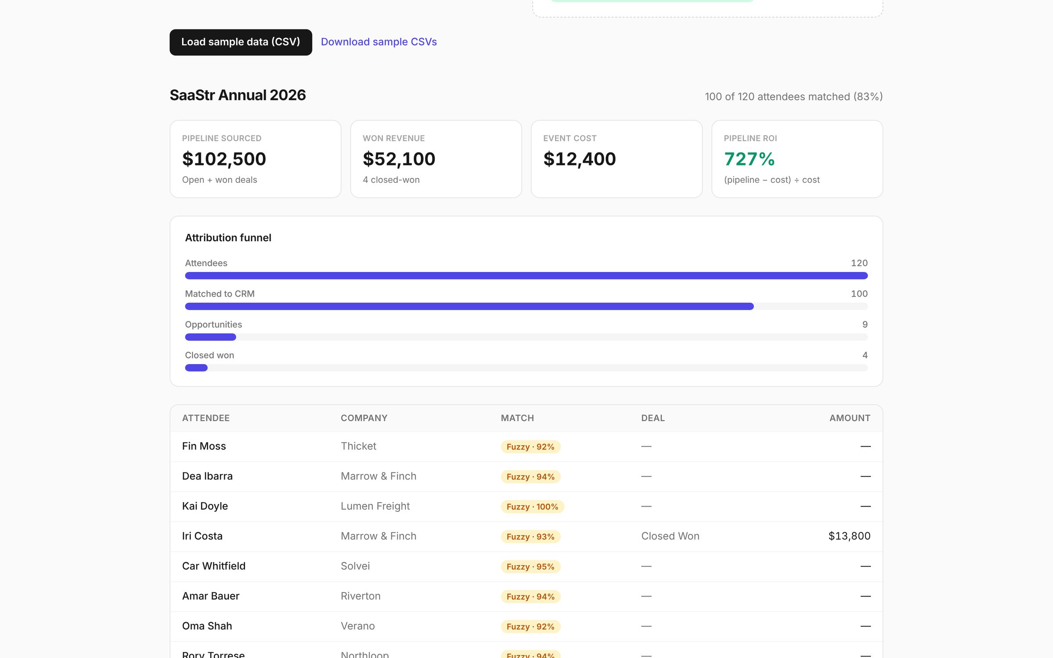Image resolution: width=1053 pixels, height=658 pixels.
Task: Click the Closed Won deal cell
Action: 670,536
